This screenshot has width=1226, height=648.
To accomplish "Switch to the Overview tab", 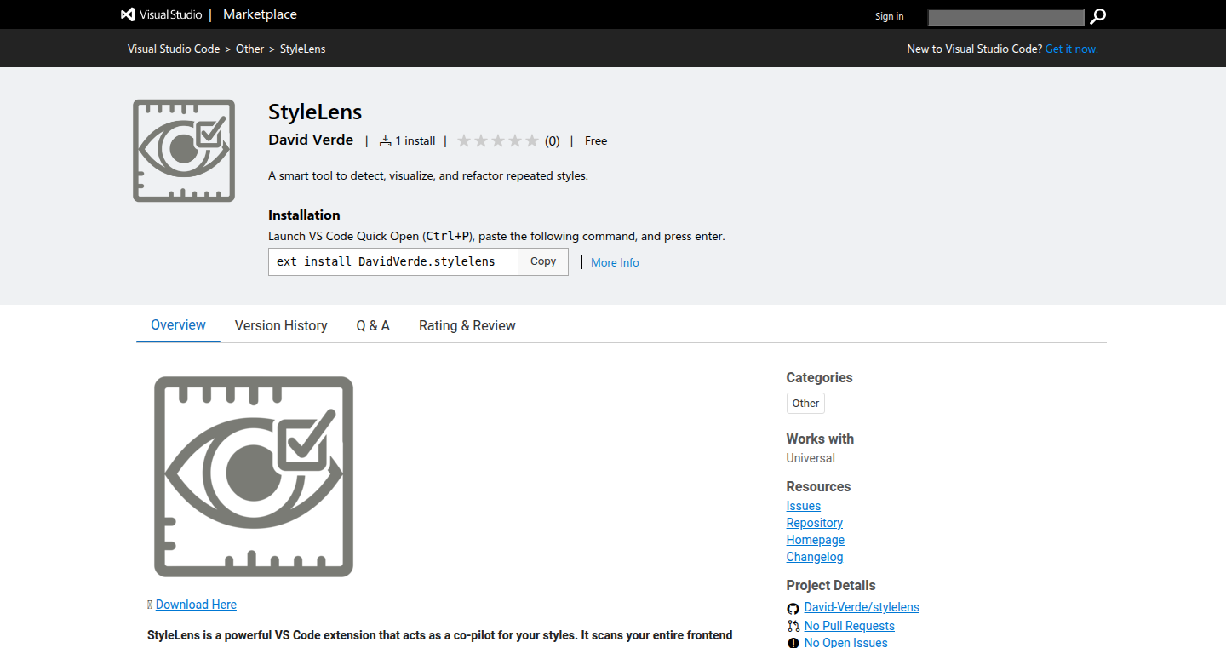I will (178, 324).
